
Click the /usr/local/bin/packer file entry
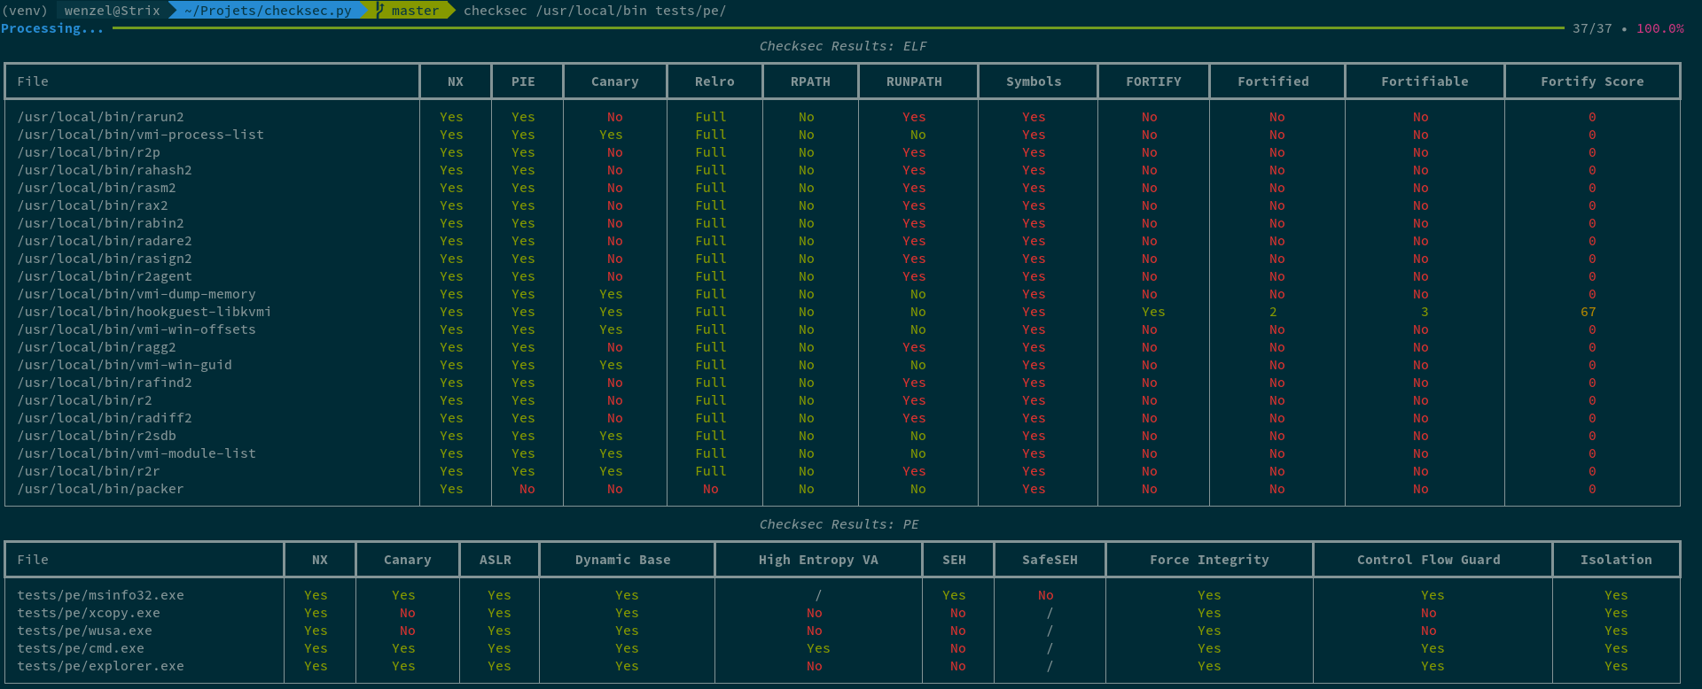100,489
